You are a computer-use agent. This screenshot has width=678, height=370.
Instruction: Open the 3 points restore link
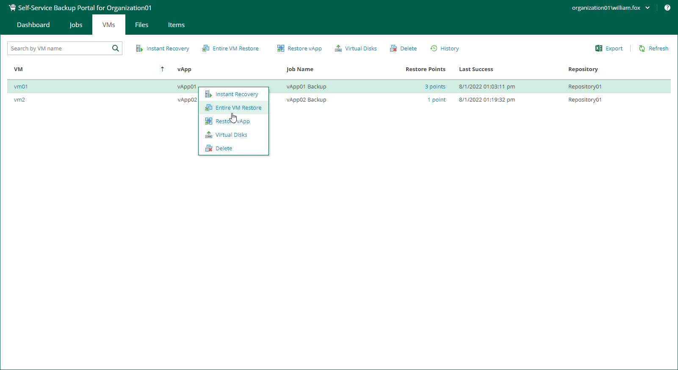pyautogui.click(x=435, y=86)
